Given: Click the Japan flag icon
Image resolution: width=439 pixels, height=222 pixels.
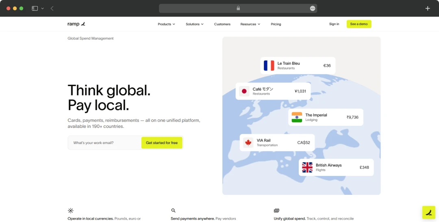Looking at the screenshot, I should point(244,91).
